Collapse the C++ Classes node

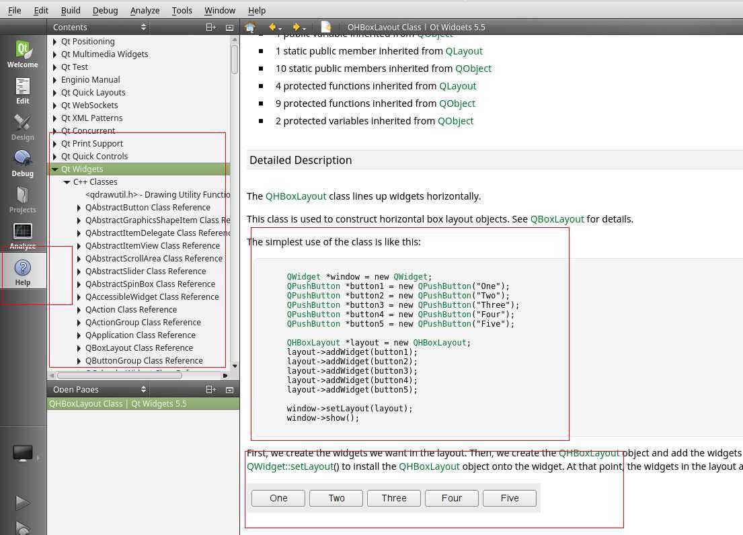[67, 181]
